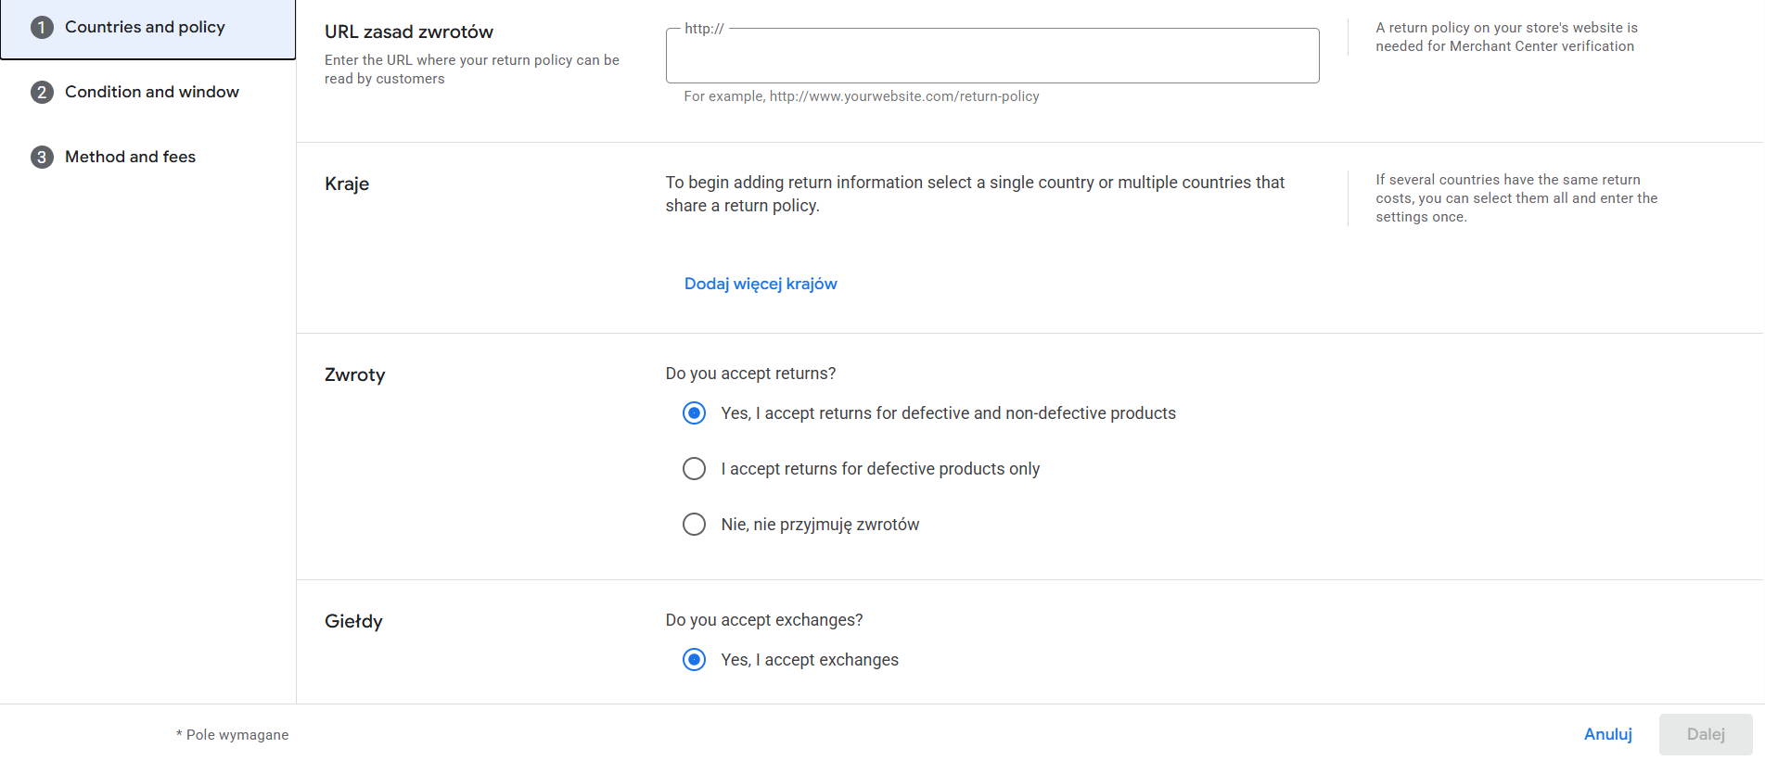Focus the return policy URL field
1765x761 pixels.
click(x=992, y=56)
